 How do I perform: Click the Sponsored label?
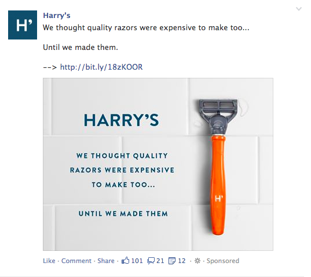(223, 261)
